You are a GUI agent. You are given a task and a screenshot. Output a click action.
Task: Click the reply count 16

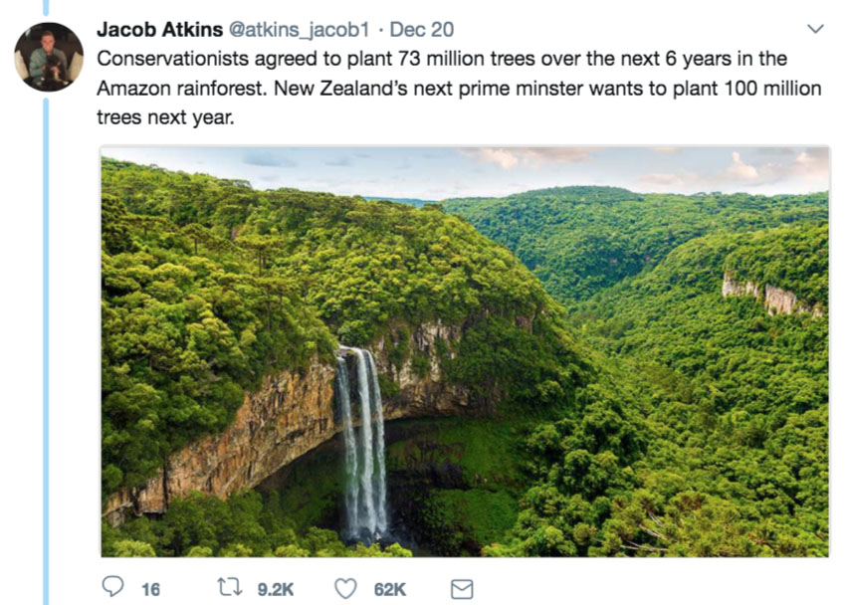point(150,590)
